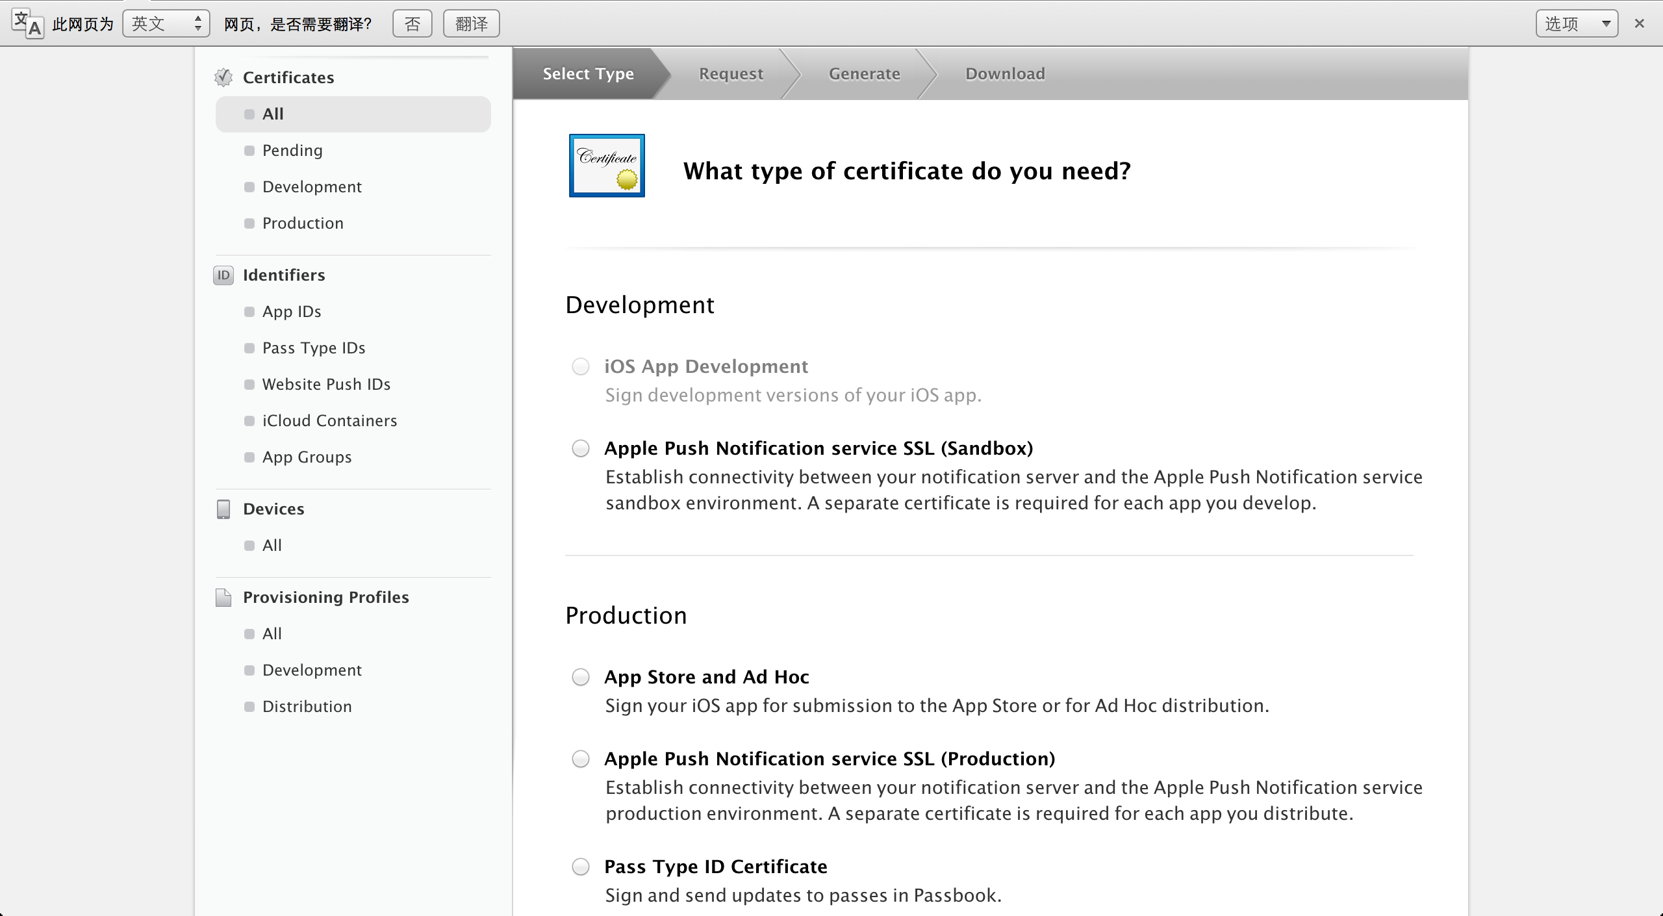Click the 否 button to decline translation
This screenshot has width=1663, height=916.
pyautogui.click(x=412, y=24)
